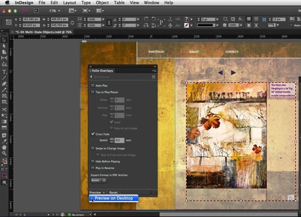Open the screen mode dropdown
The height and width of the screenshot is (217, 301).
coord(86,11)
